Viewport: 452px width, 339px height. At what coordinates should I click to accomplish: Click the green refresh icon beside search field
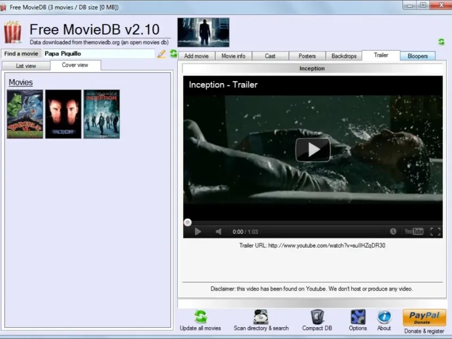pyautogui.click(x=173, y=53)
